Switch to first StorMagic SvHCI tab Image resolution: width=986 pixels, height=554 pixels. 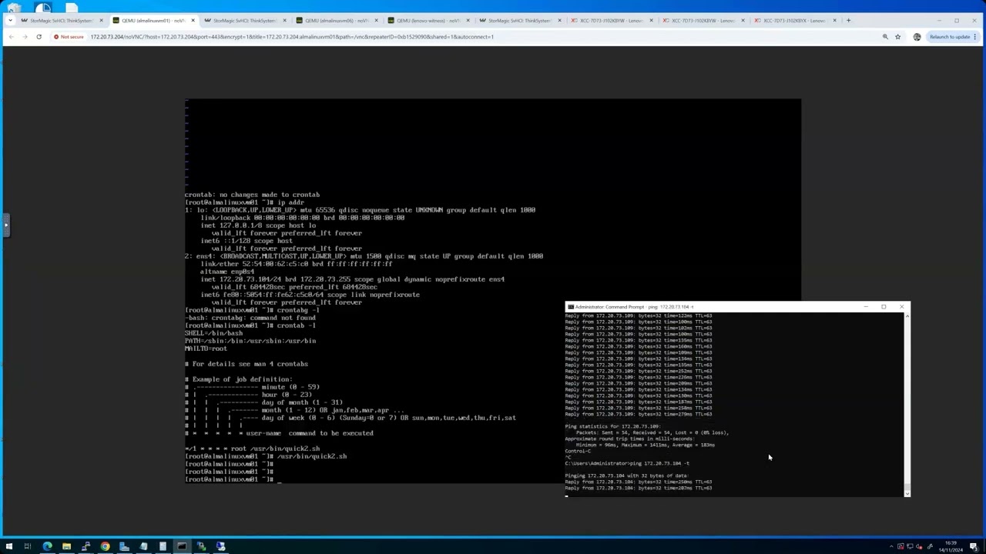pyautogui.click(x=62, y=21)
